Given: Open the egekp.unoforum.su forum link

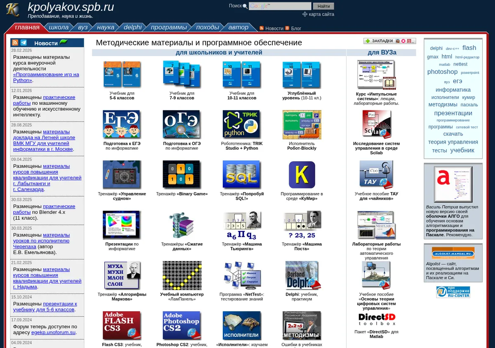Looking at the screenshot, I should (x=54, y=332).
